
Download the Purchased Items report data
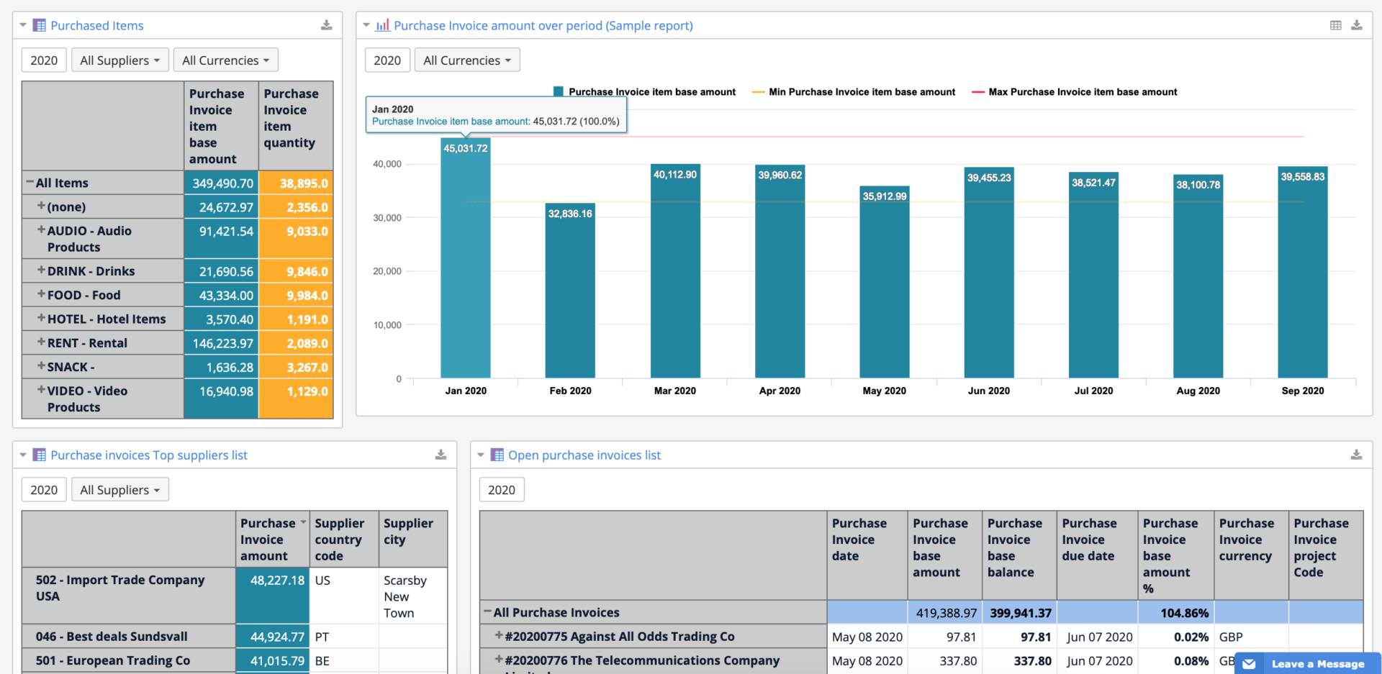click(x=326, y=24)
